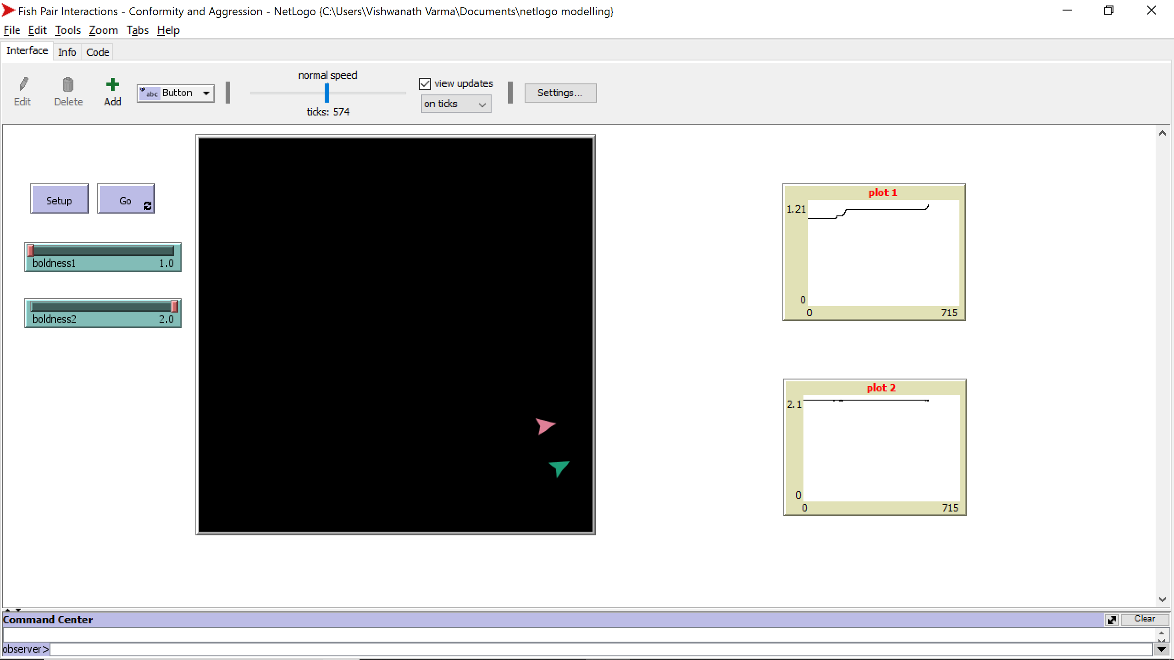Image resolution: width=1174 pixels, height=660 pixels.
Task: Open the Settings... dialog button
Action: pos(560,93)
